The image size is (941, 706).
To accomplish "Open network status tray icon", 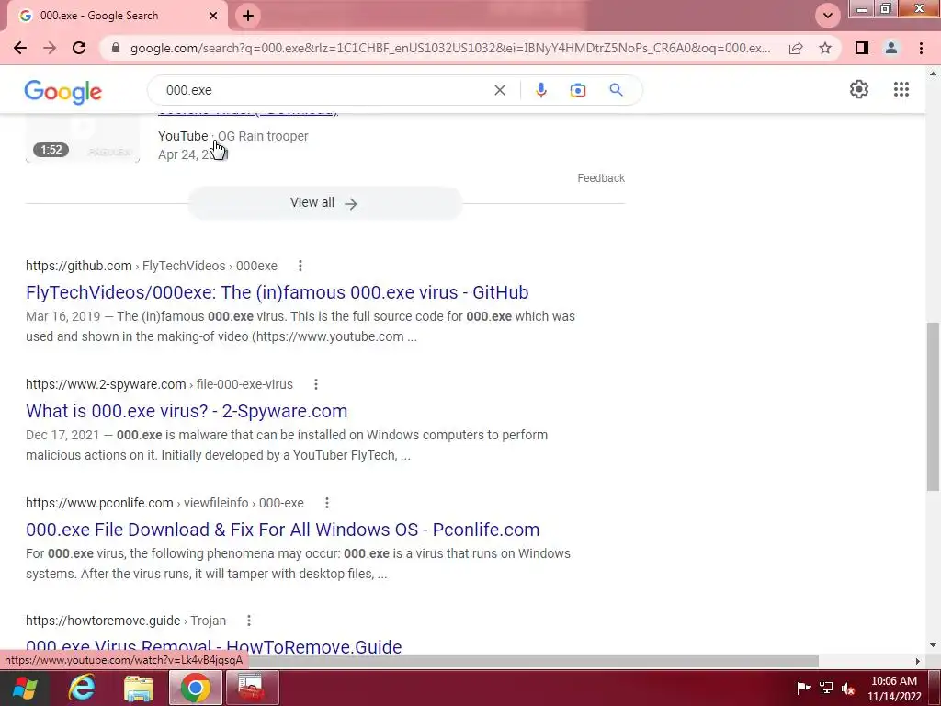I will pos(826,688).
